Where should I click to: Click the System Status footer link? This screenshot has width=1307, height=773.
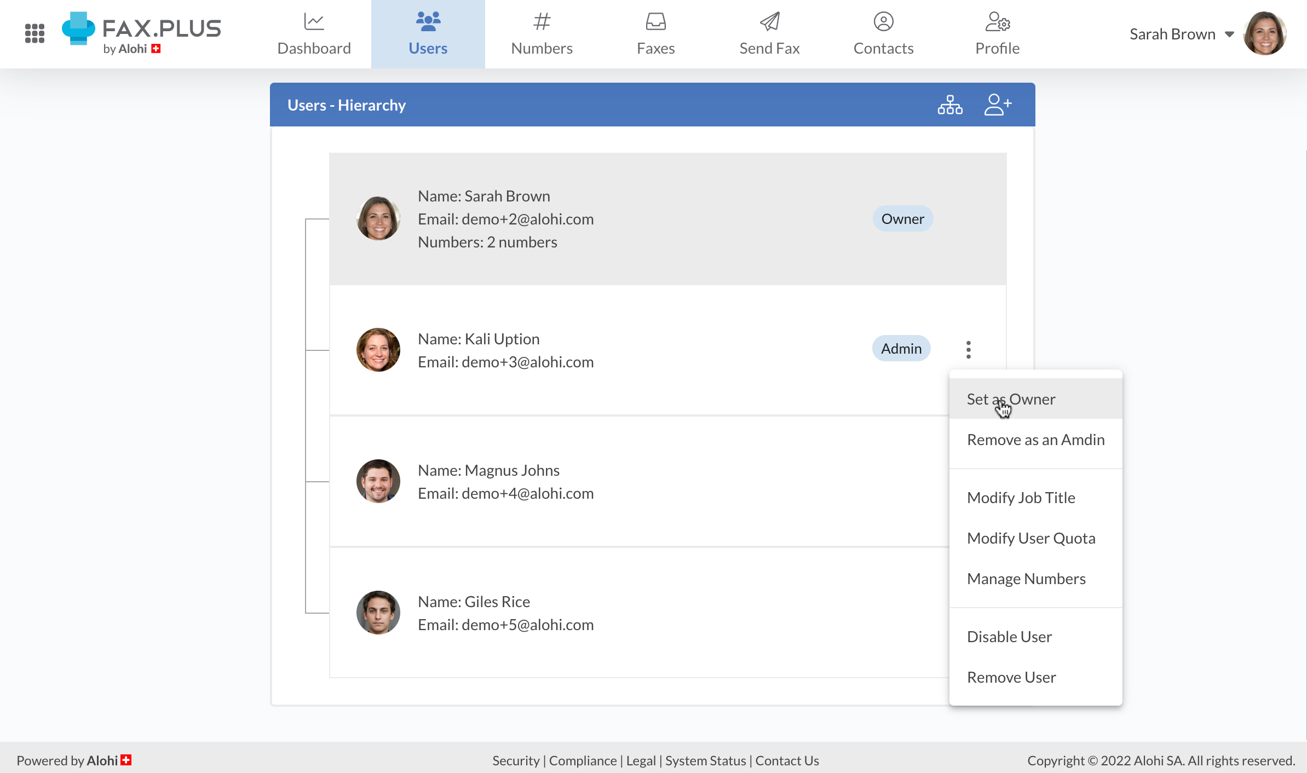tap(705, 760)
